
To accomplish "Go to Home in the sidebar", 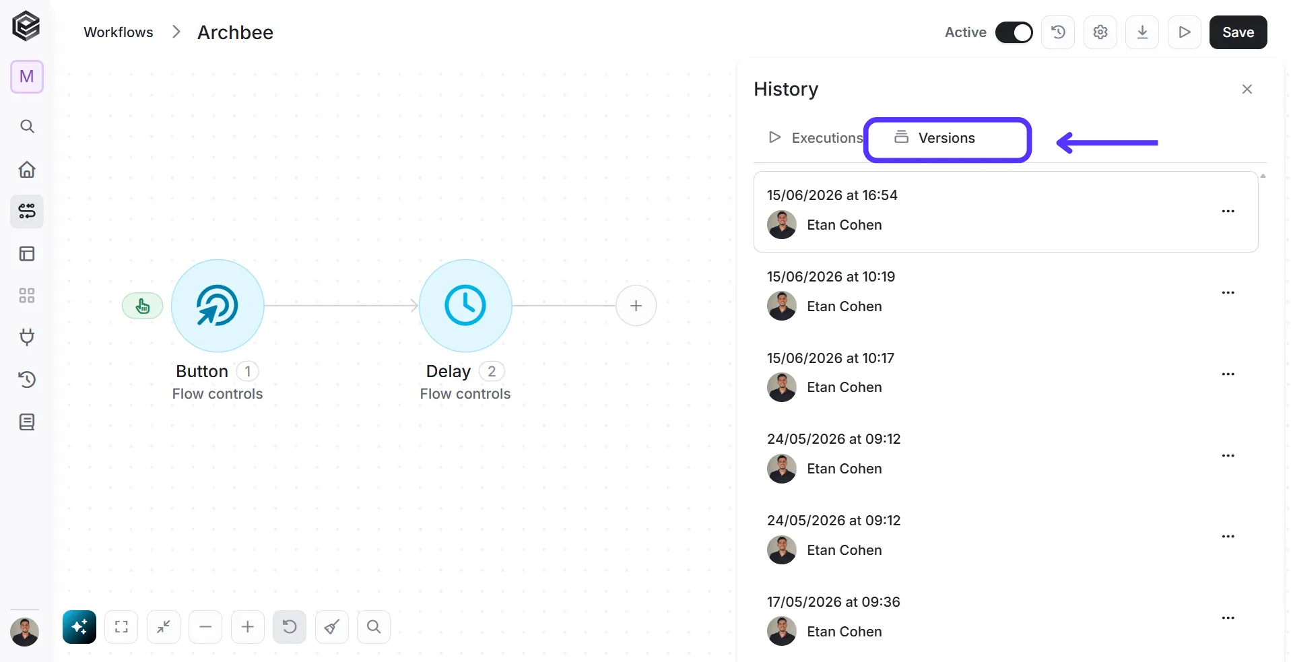I will point(27,169).
